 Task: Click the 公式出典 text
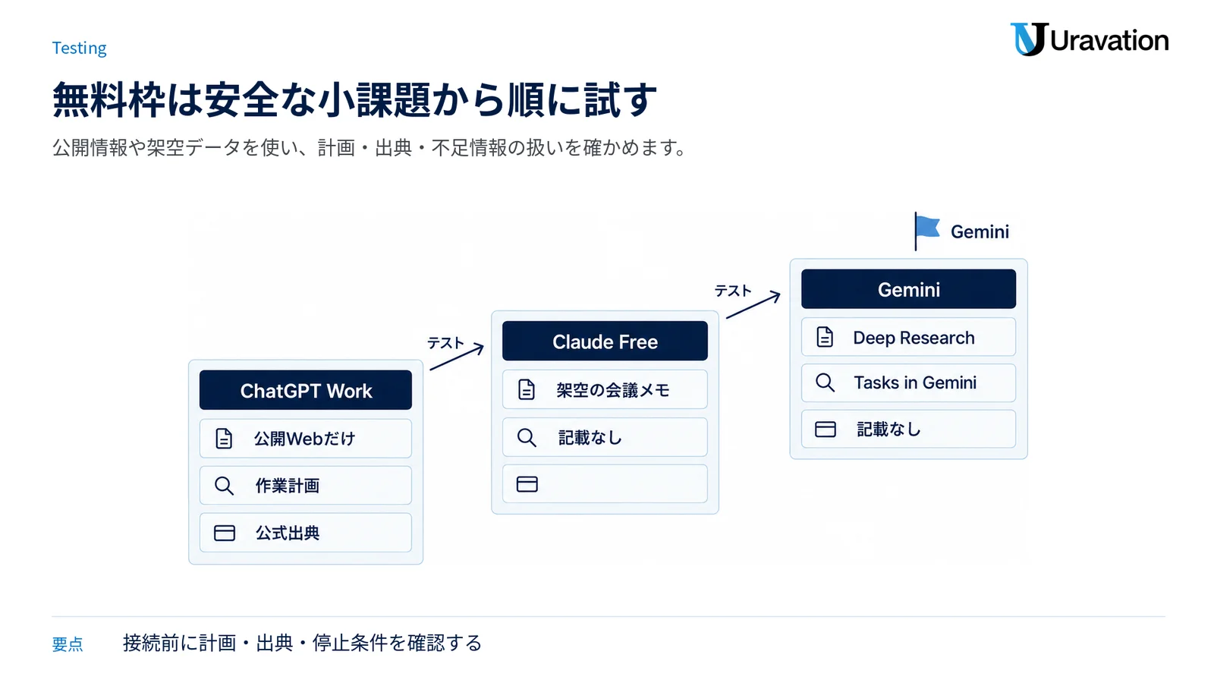287,533
